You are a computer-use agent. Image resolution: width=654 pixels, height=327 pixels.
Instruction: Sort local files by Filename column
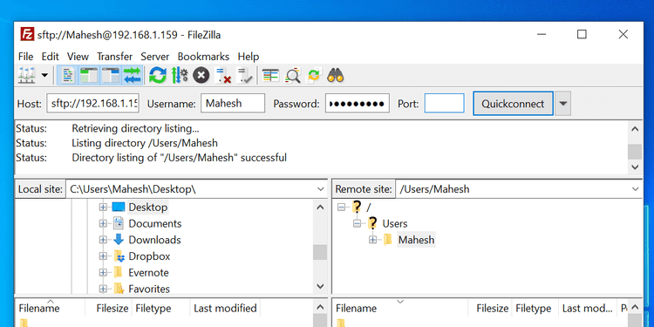(51, 309)
